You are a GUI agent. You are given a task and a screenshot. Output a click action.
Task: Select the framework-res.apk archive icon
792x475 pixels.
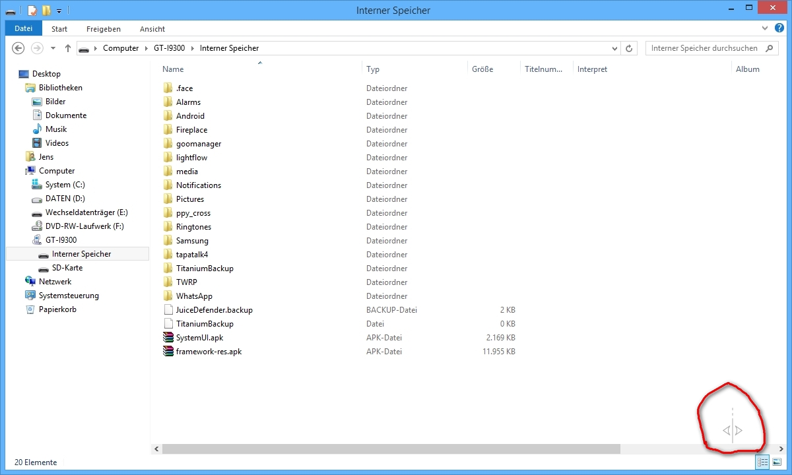[168, 352]
